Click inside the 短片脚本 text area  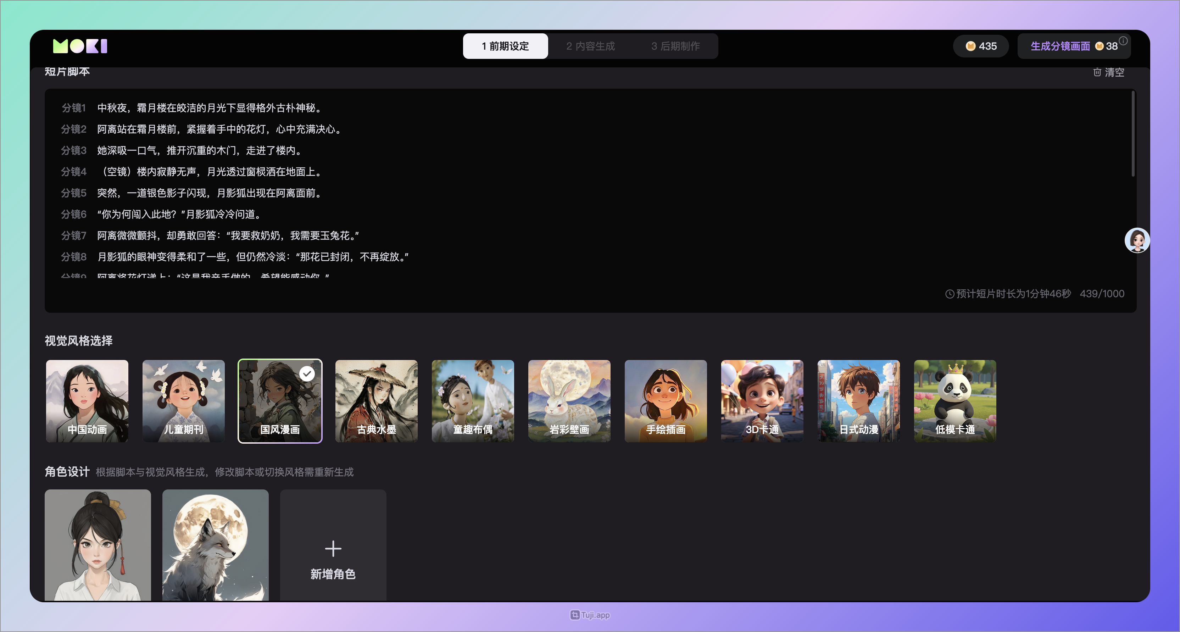pyautogui.click(x=590, y=200)
